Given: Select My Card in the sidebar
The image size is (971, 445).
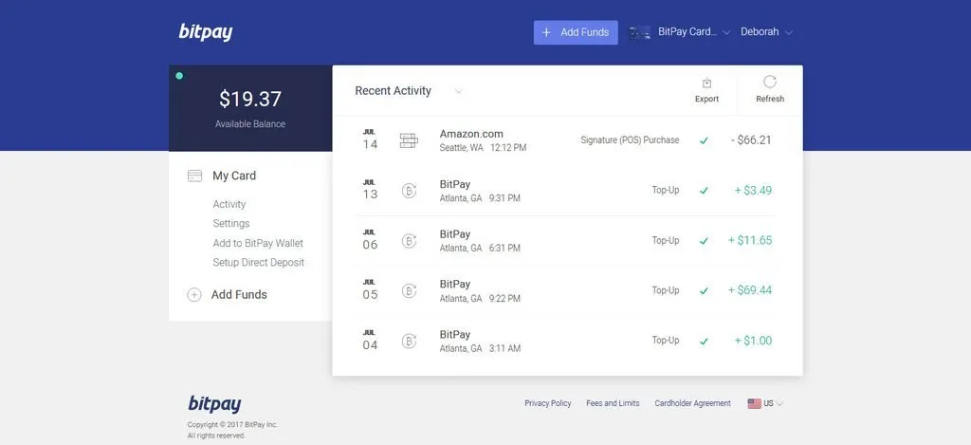Looking at the screenshot, I should point(234,176).
